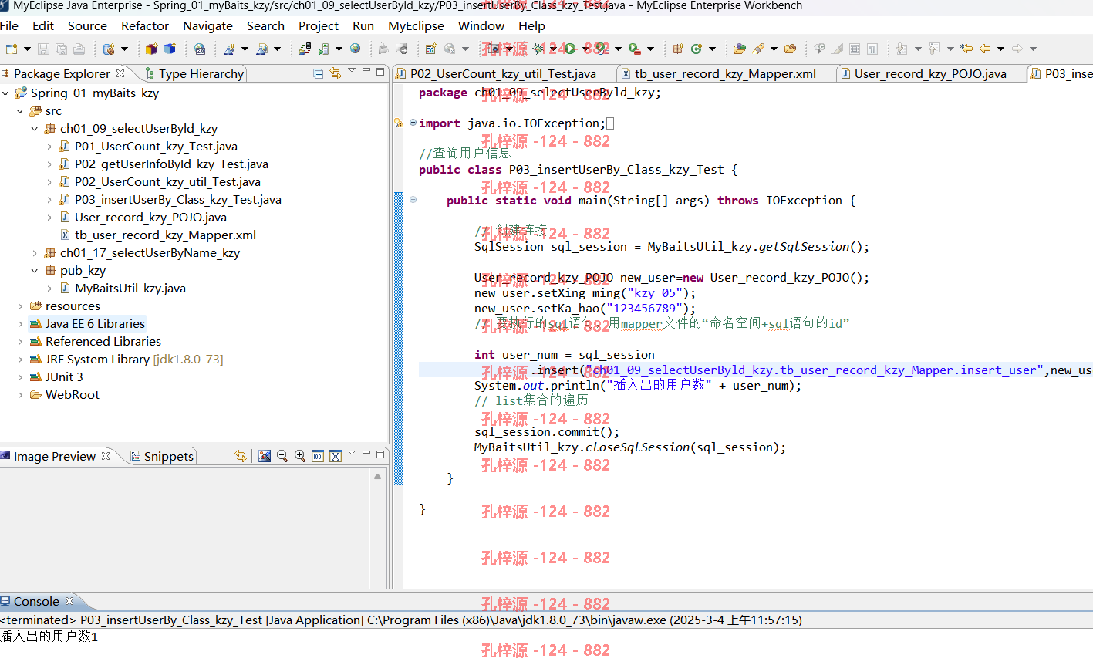1093x672 pixels.
Task: Switch to Type Hierarchy tab
Action: 194,73
